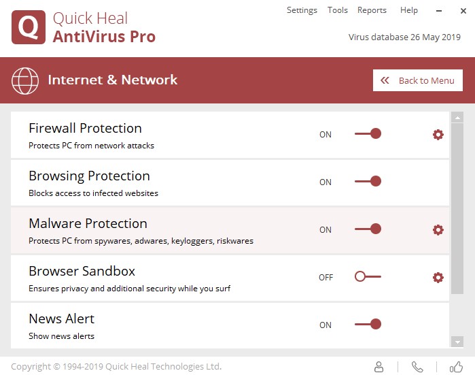This screenshot has width=475, height=375.
Task: Open Malware Protection settings gear
Action: click(438, 230)
